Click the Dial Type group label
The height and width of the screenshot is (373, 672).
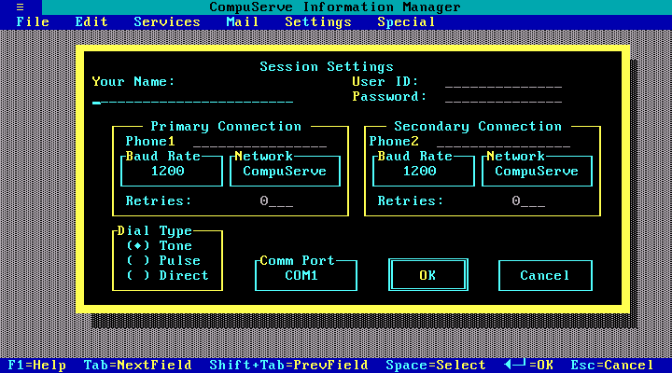tap(154, 231)
